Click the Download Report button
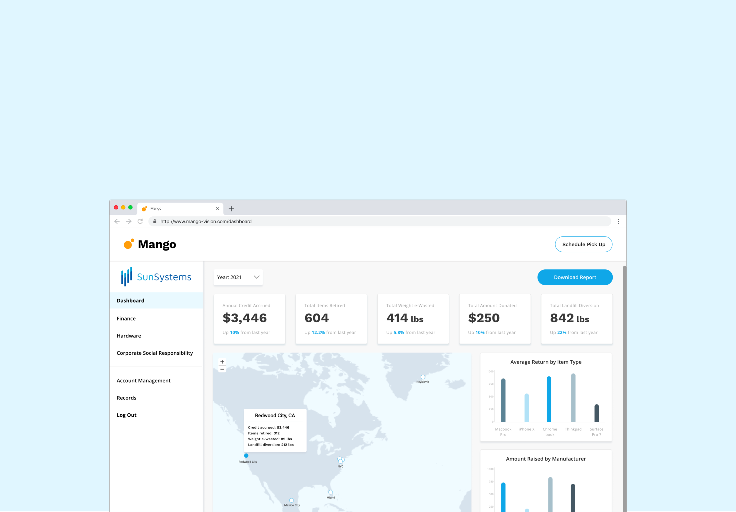Screen dimensions: 736x512 575,277
